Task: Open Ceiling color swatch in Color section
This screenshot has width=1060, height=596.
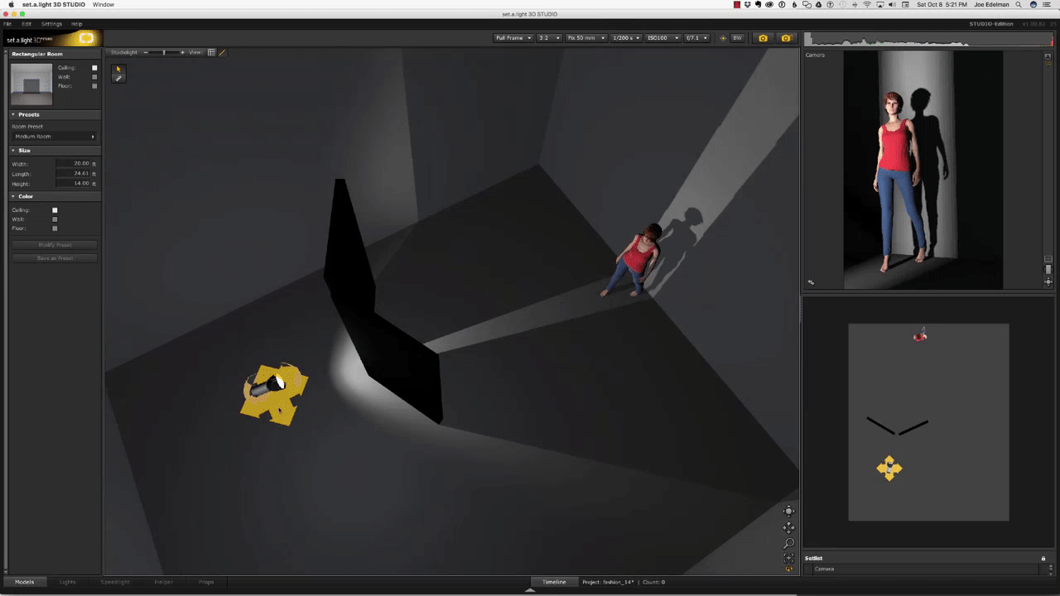Action: pyautogui.click(x=55, y=210)
